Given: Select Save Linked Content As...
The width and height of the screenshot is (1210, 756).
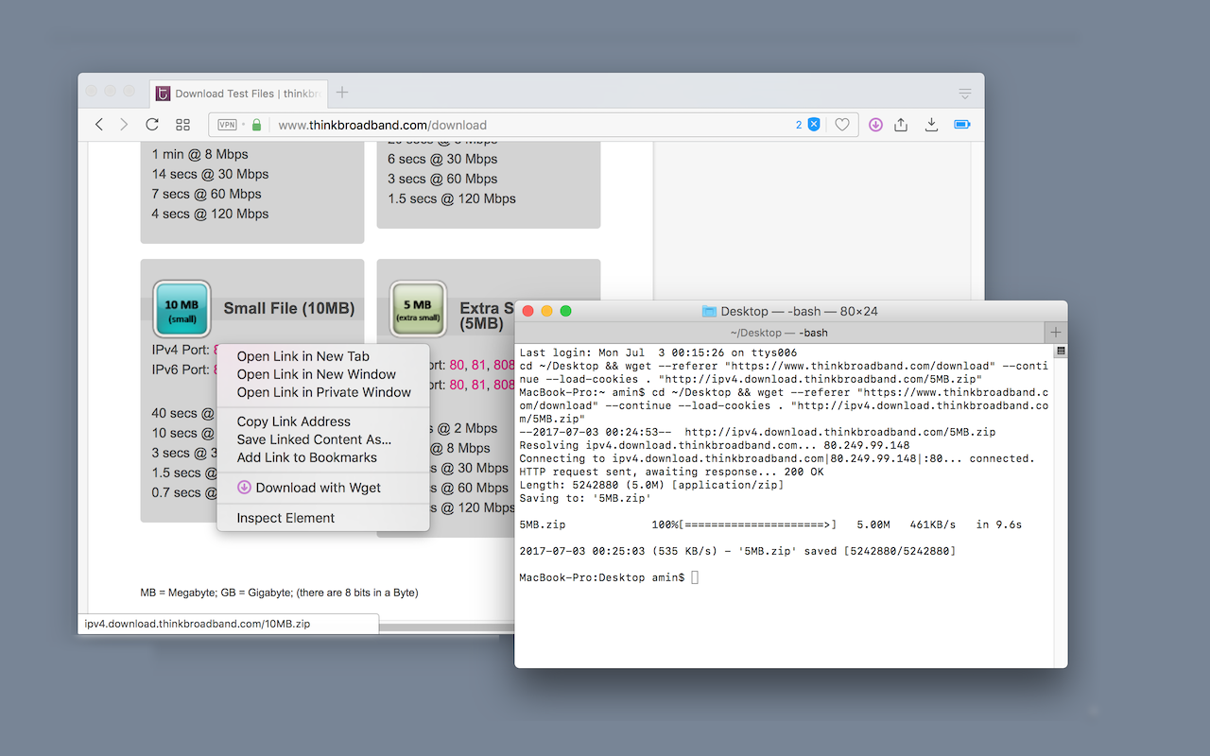Looking at the screenshot, I should click(x=323, y=439).
